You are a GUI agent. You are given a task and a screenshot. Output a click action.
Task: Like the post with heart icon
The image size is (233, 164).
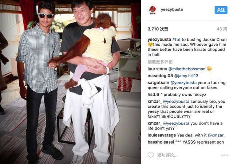point(151,155)
